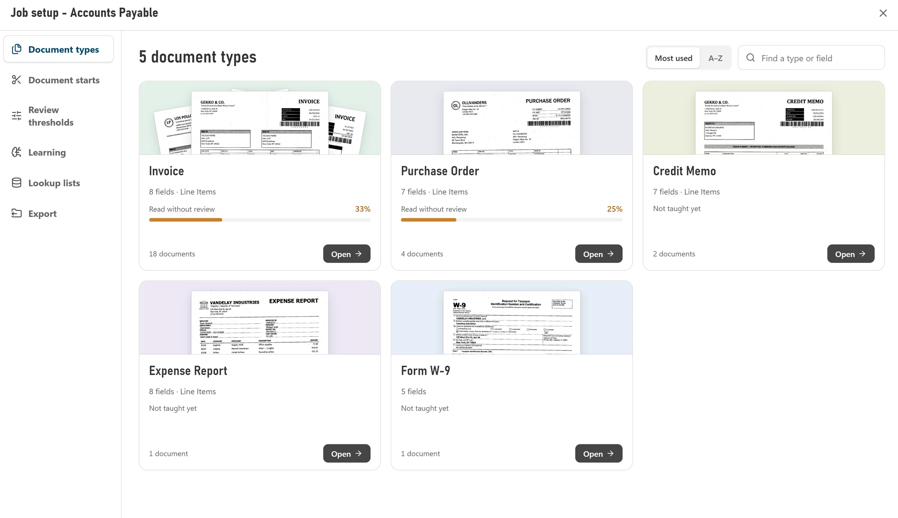The image size is (898, 518).
Task: Click the brain icon beside Learning
Action: [16, 152]
